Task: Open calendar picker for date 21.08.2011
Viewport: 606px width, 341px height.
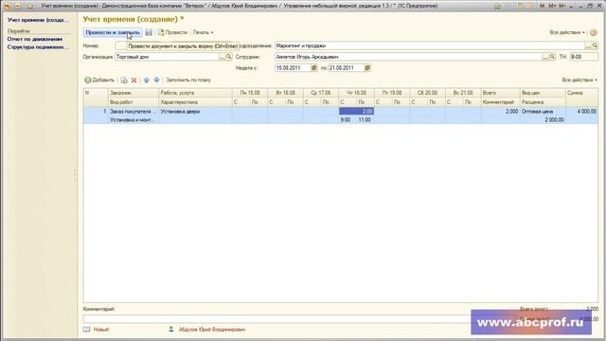Action: tap(367, 68)
